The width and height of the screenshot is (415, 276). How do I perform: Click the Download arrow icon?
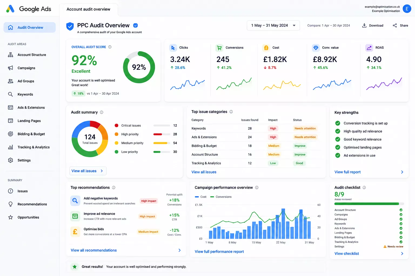pyautogui.click(x=364, y=25)
